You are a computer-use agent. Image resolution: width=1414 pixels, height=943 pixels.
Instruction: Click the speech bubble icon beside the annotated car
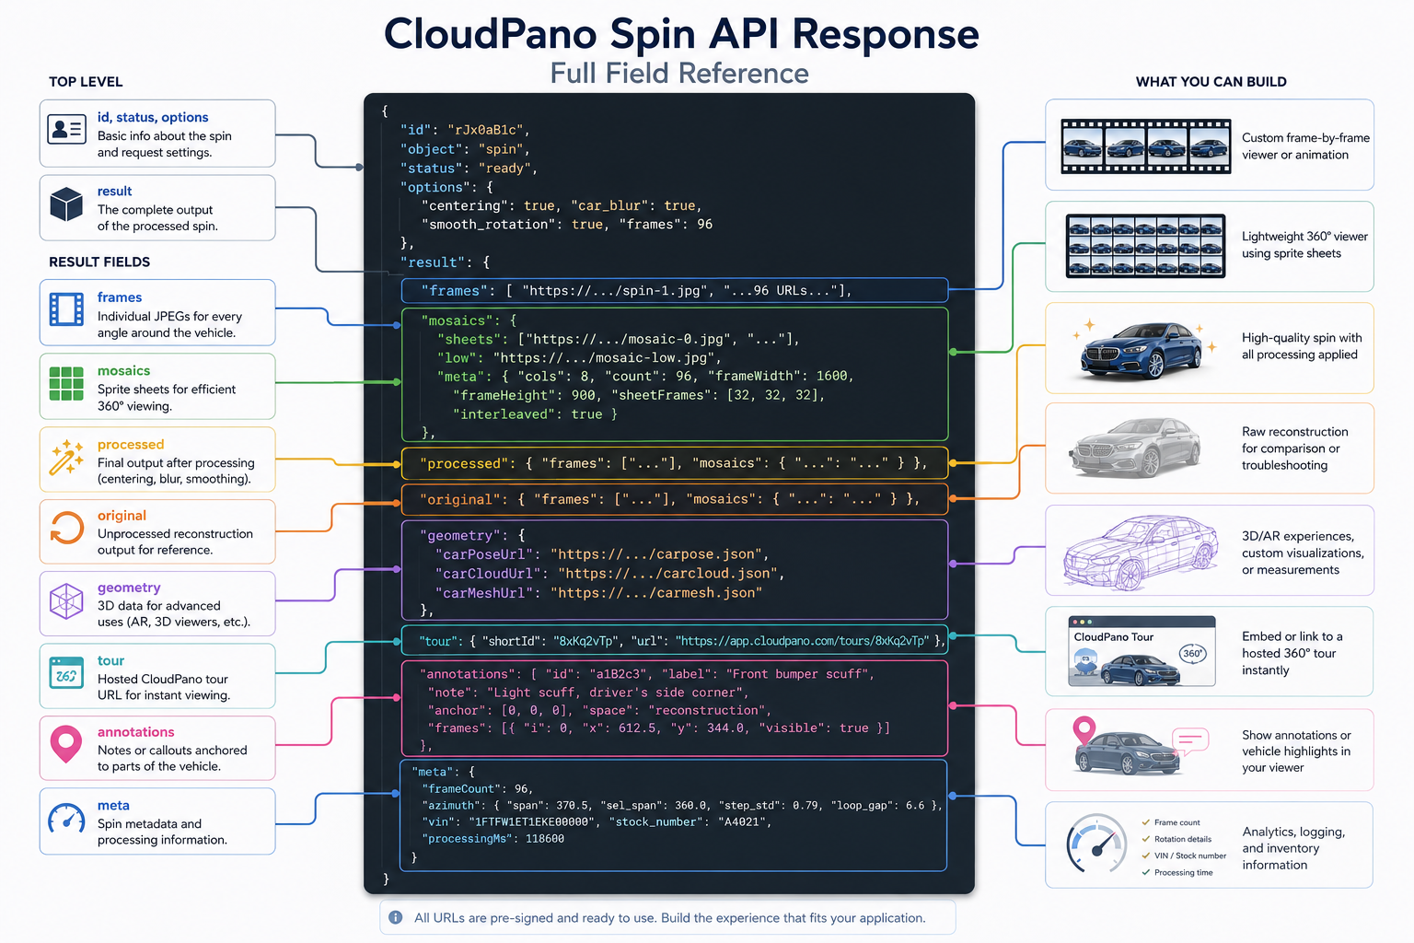(1189, 740)
